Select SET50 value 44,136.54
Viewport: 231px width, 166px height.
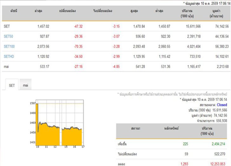[x=222, y=36]
